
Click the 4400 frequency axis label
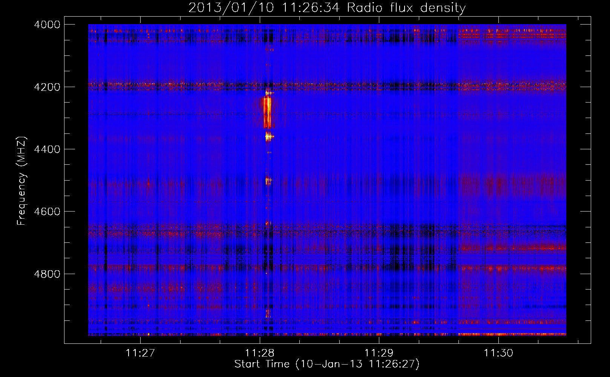click(47, 149)
